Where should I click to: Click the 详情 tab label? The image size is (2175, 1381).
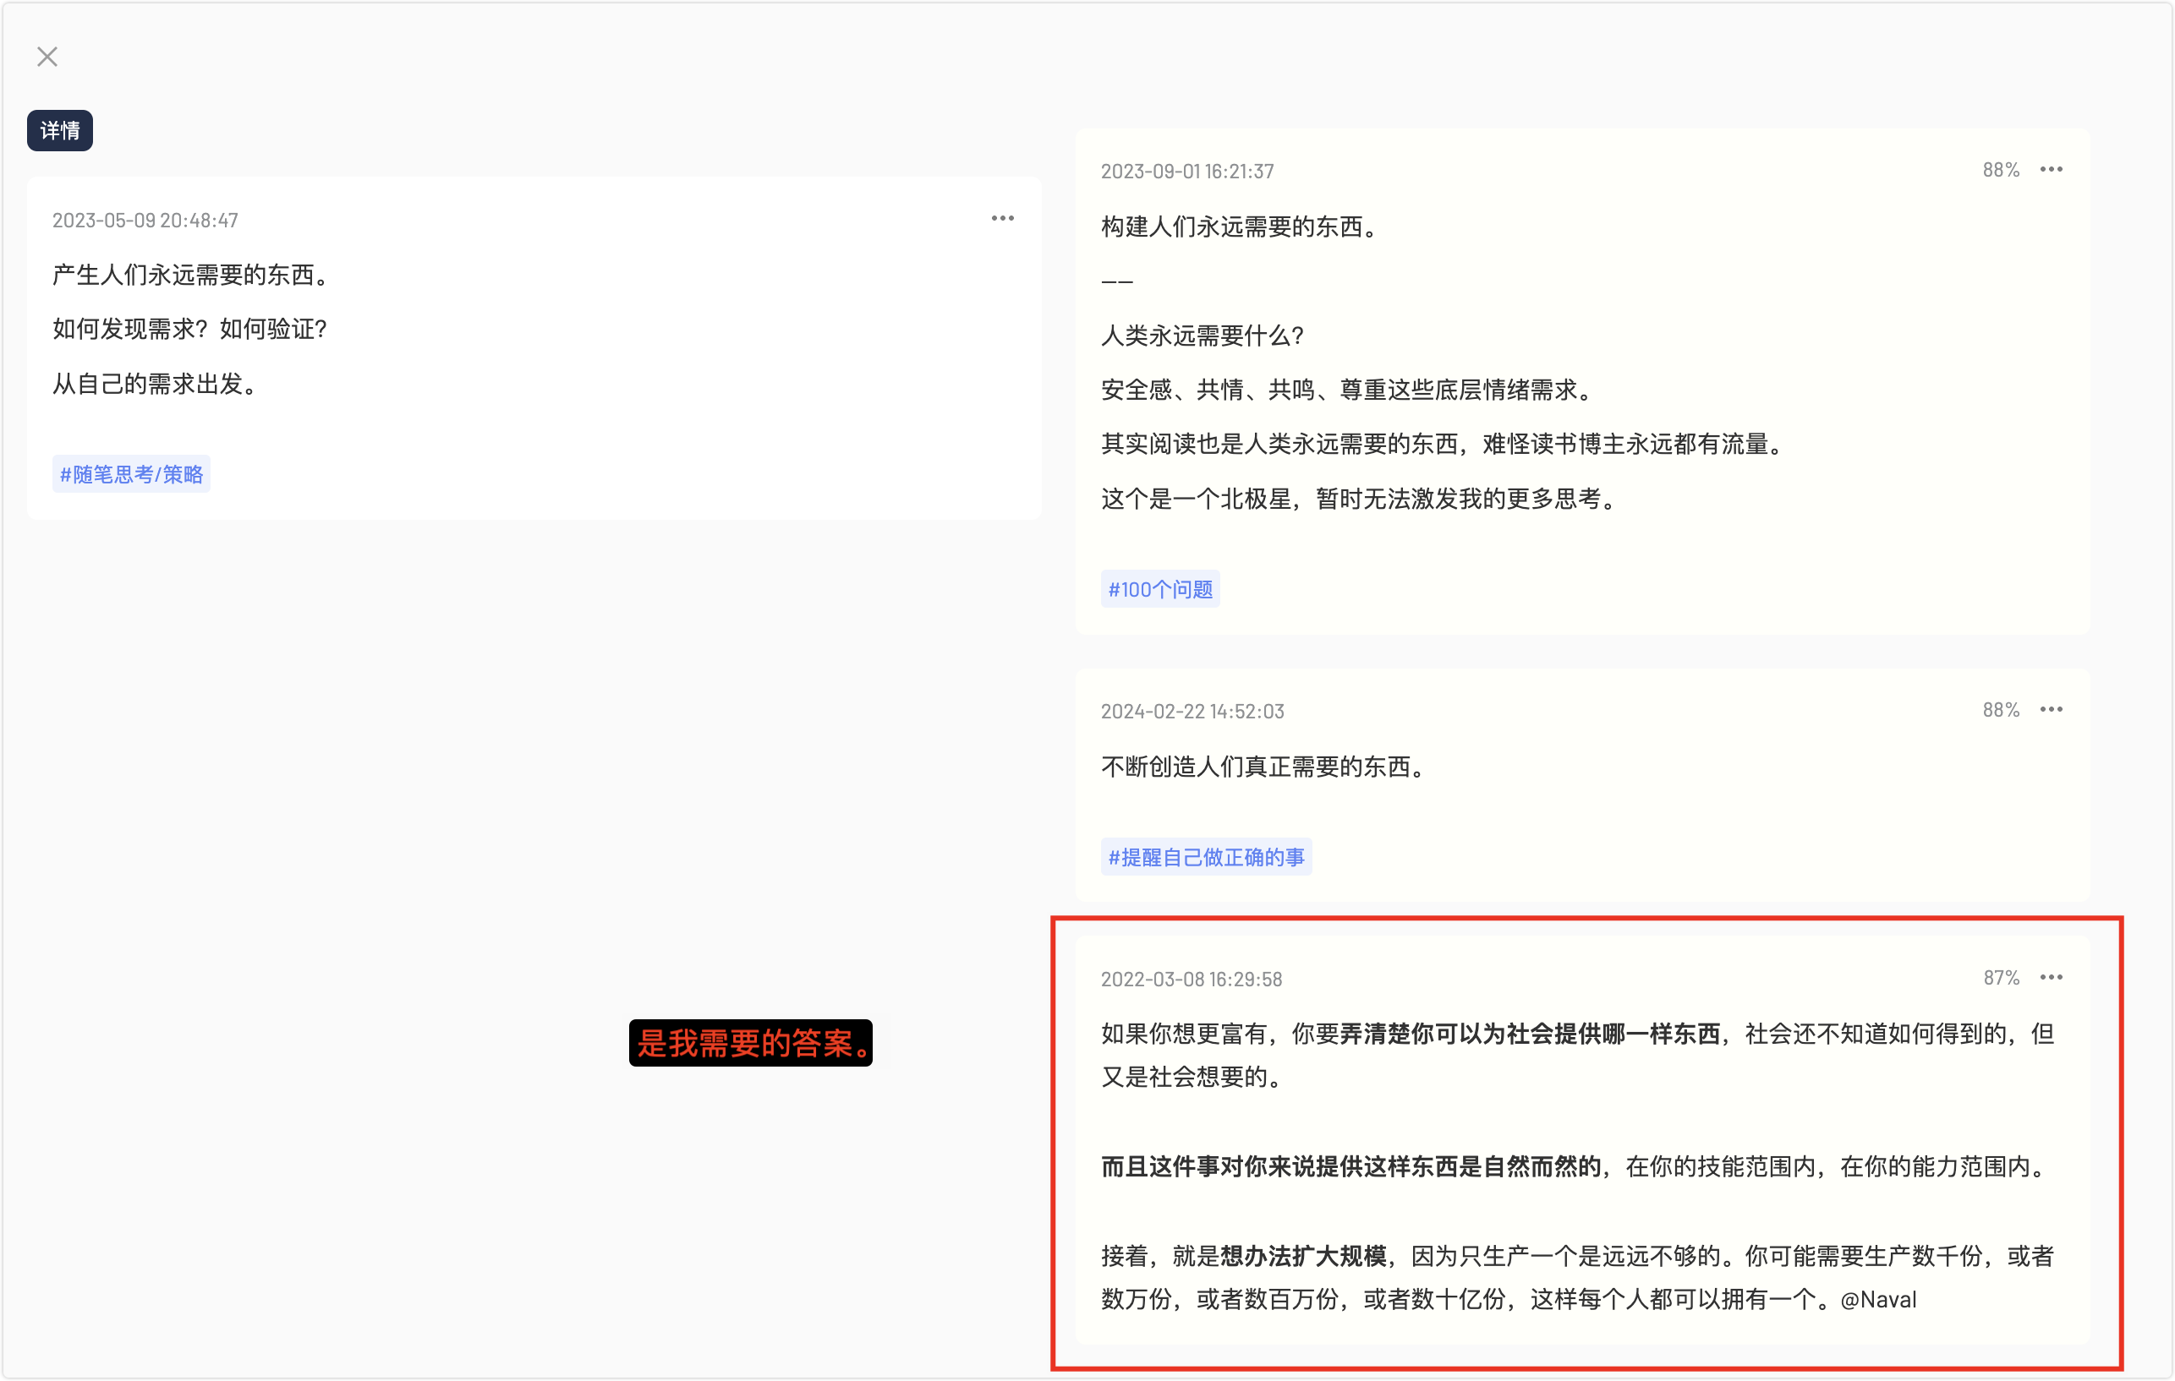(59, 131)
